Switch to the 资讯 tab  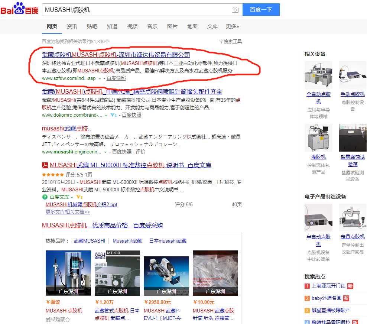[x=72, y=26]
